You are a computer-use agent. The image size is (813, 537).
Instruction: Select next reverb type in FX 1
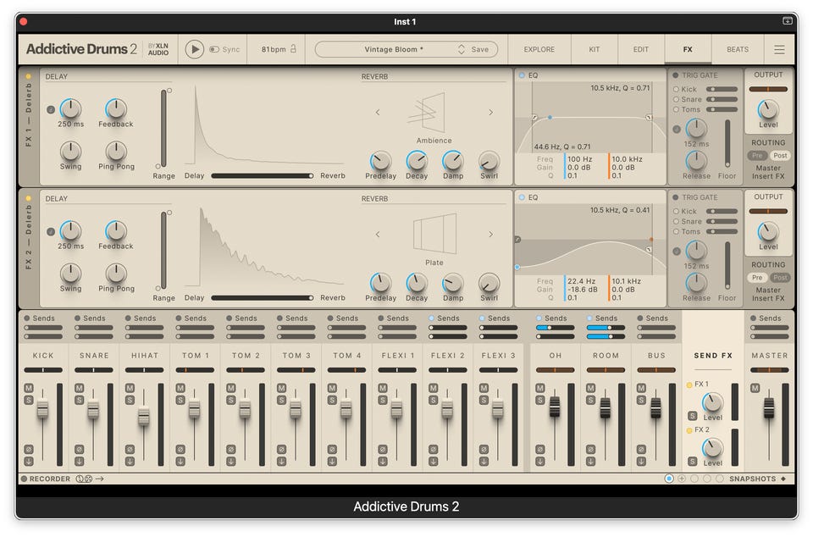pyautogui.click(x=490, y=112)
